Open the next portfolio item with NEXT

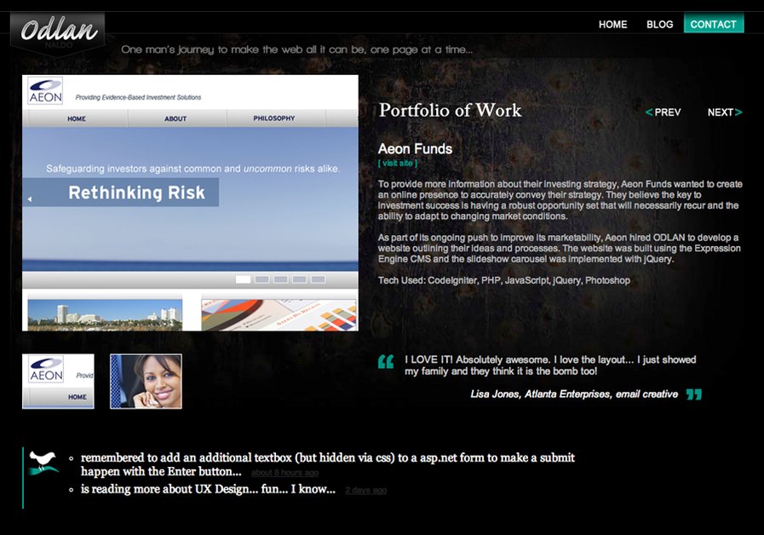(x=723, y=112)
